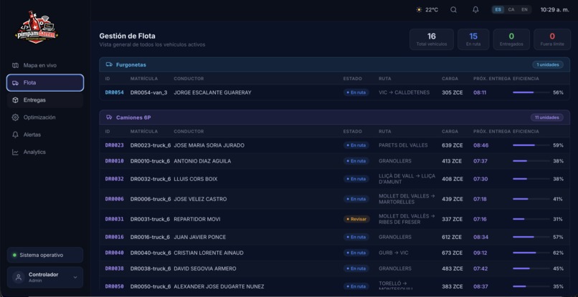Select the Flota menu item
Screen dimensions: 578x297
click(x=45, y=83)
